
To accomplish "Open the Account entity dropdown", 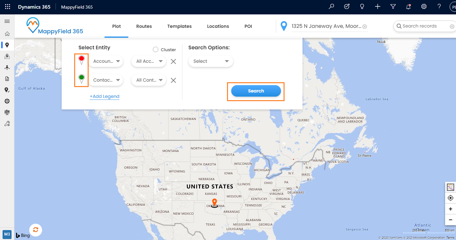I will point(106,61).
